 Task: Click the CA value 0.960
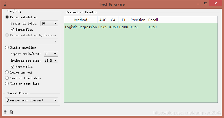(113, 27)
